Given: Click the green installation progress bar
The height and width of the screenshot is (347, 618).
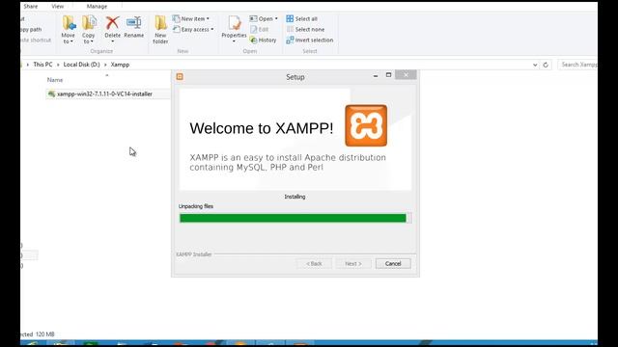Looking at the screenshot, I should 295,218.
